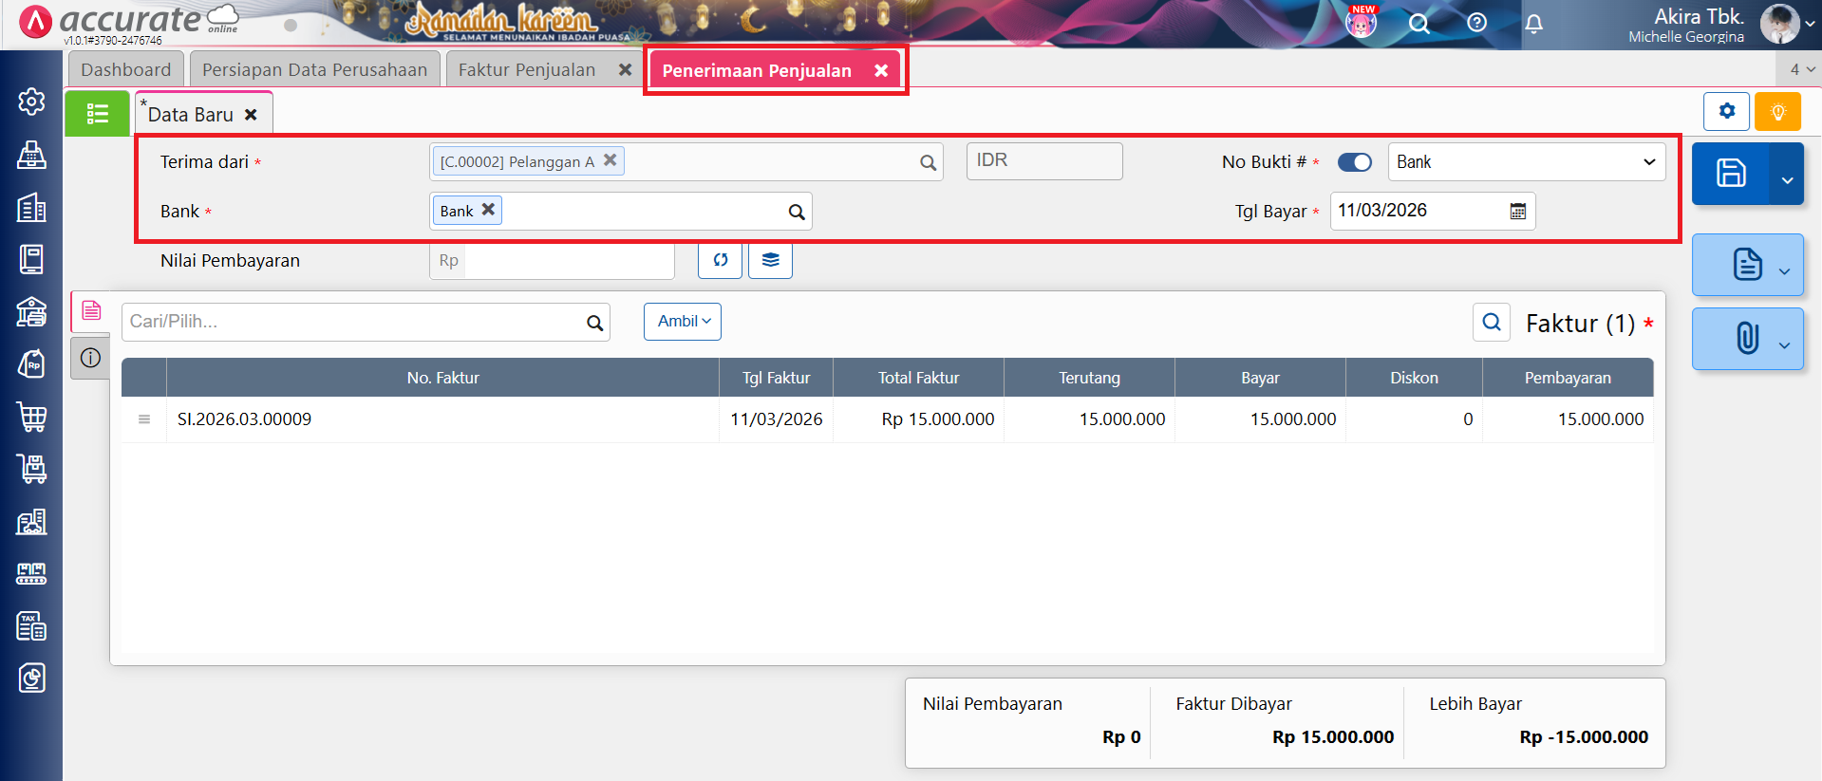Click the help question mark icon
Viewport: 1822px width, 781px height.
[1476, 24]
